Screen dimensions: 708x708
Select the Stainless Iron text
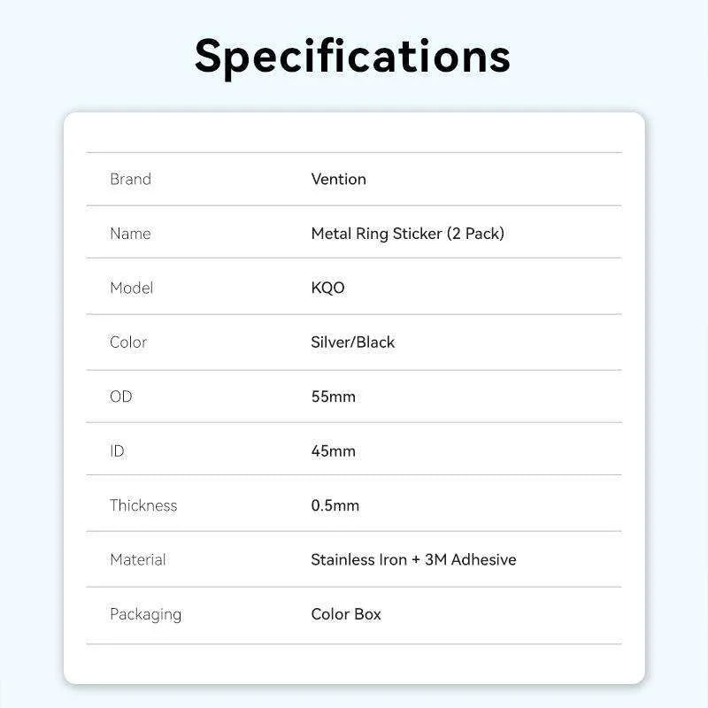(358, 559)
